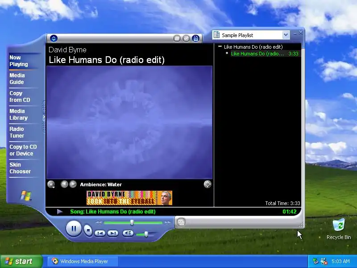View visualization in full screen
The image size is (357, 268).
pyautogui.click(x=208, y=184)
